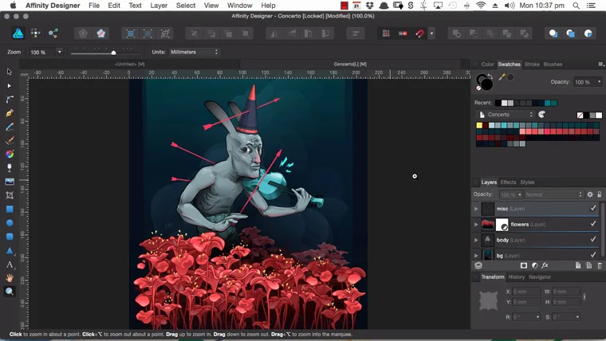606x341 pixels.
Task: Click the Adjustment Layer icon
Action: click(x=534, y=265)
